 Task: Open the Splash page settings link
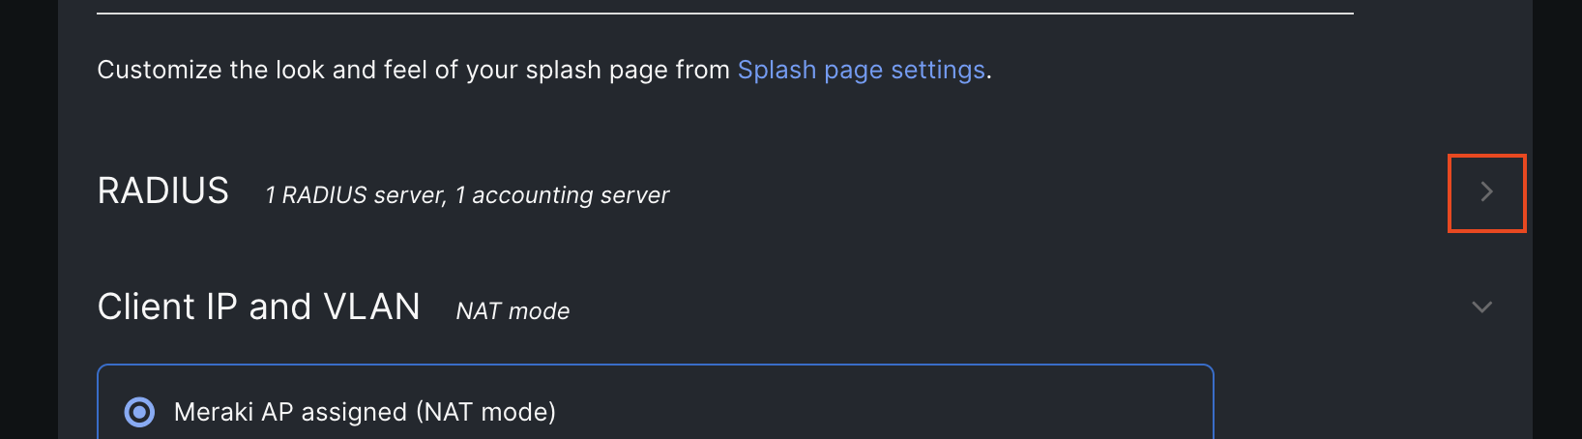(x=861, y=70)
